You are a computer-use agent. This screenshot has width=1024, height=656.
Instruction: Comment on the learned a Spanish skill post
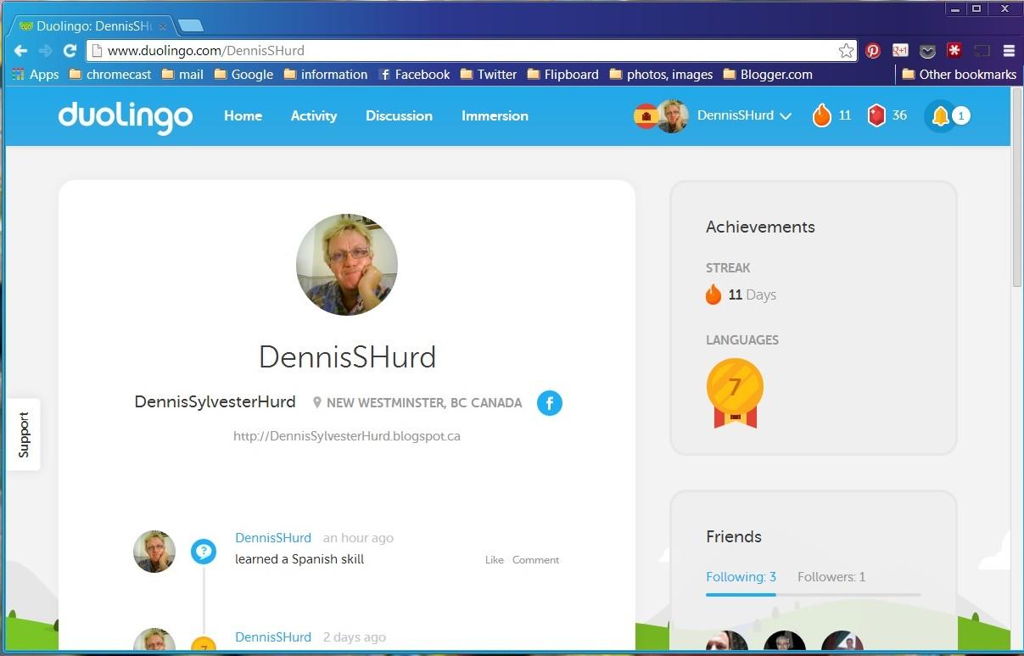pos(535,560)
